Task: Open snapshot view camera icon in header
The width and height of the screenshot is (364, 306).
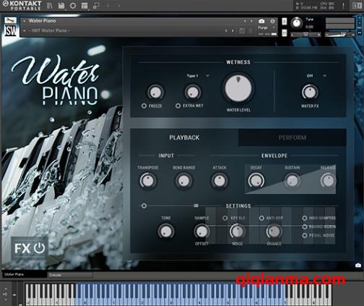Action: tap(261, 21)
